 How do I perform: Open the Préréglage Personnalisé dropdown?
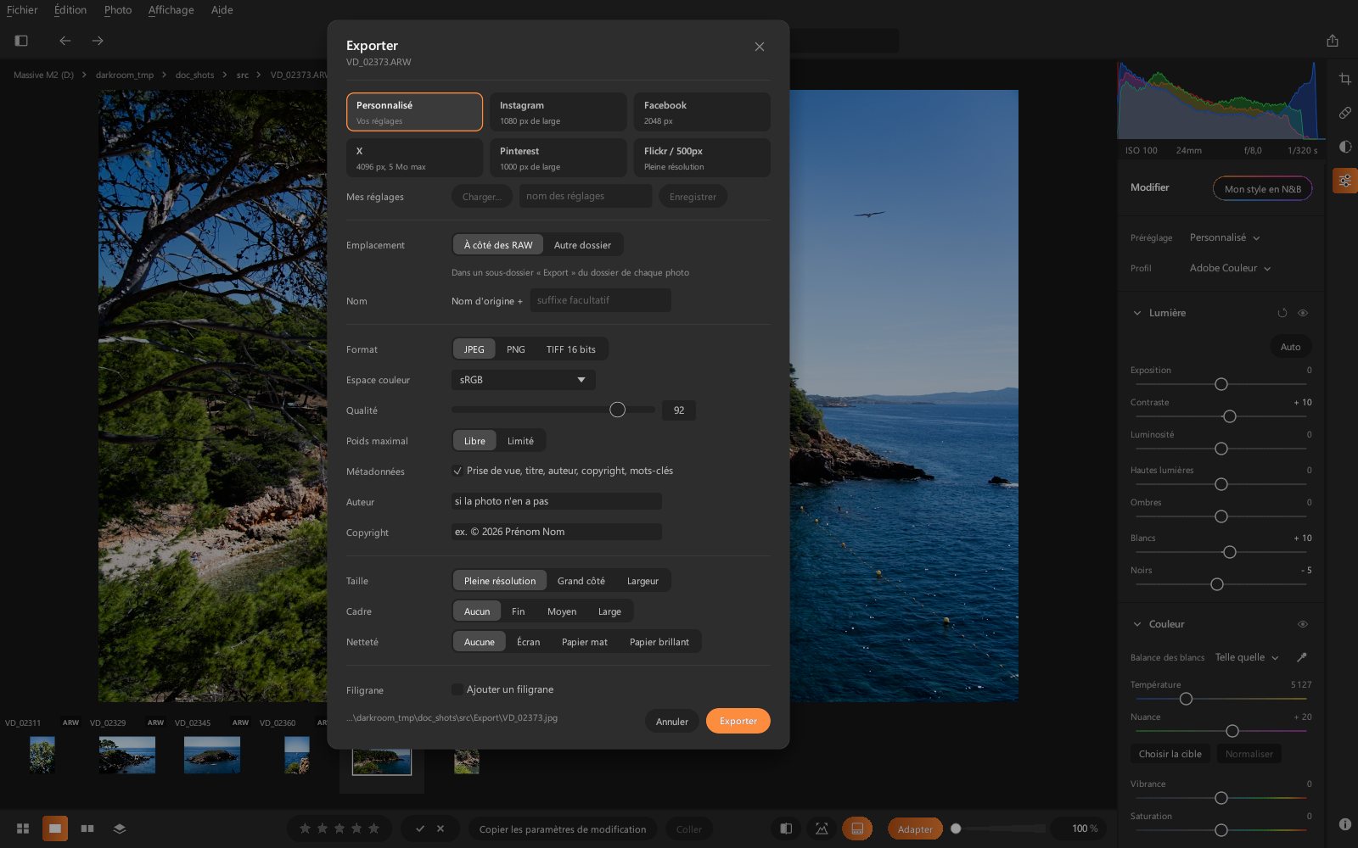1225,237
